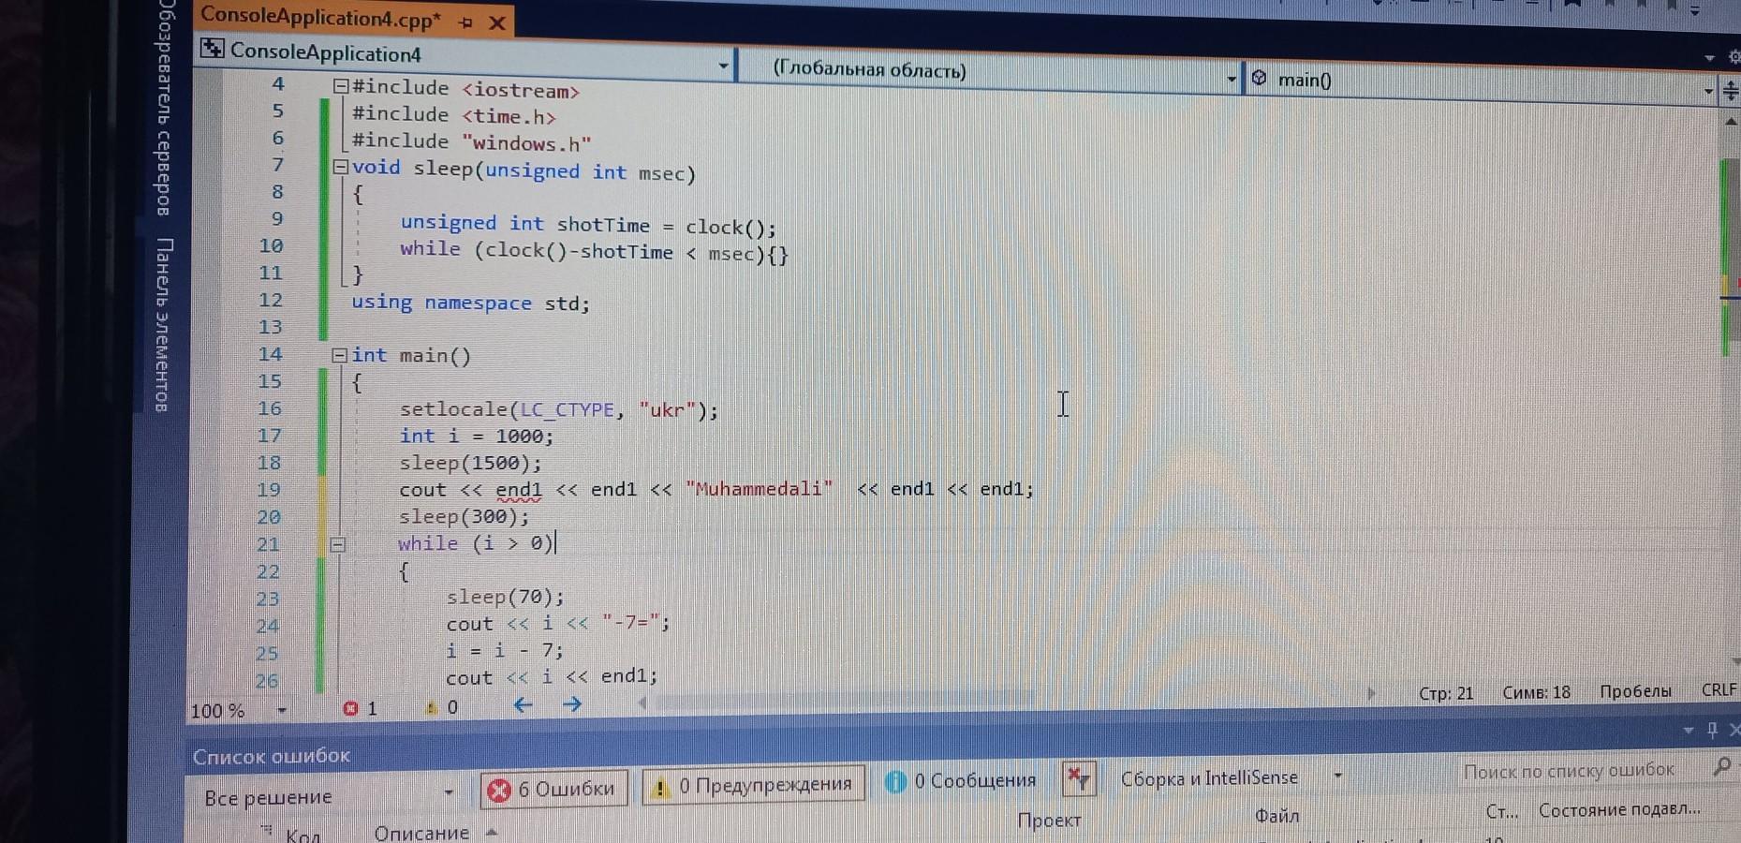The height and width of the screenshot is (843, 1741).
Task: Open the ConsoleApplication4 project dropdown
Action: pos(723,66)
